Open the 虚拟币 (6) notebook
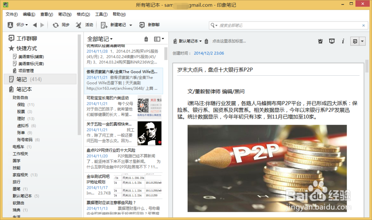Viewport: 372px width, 220px height. (x=26, y=126)
